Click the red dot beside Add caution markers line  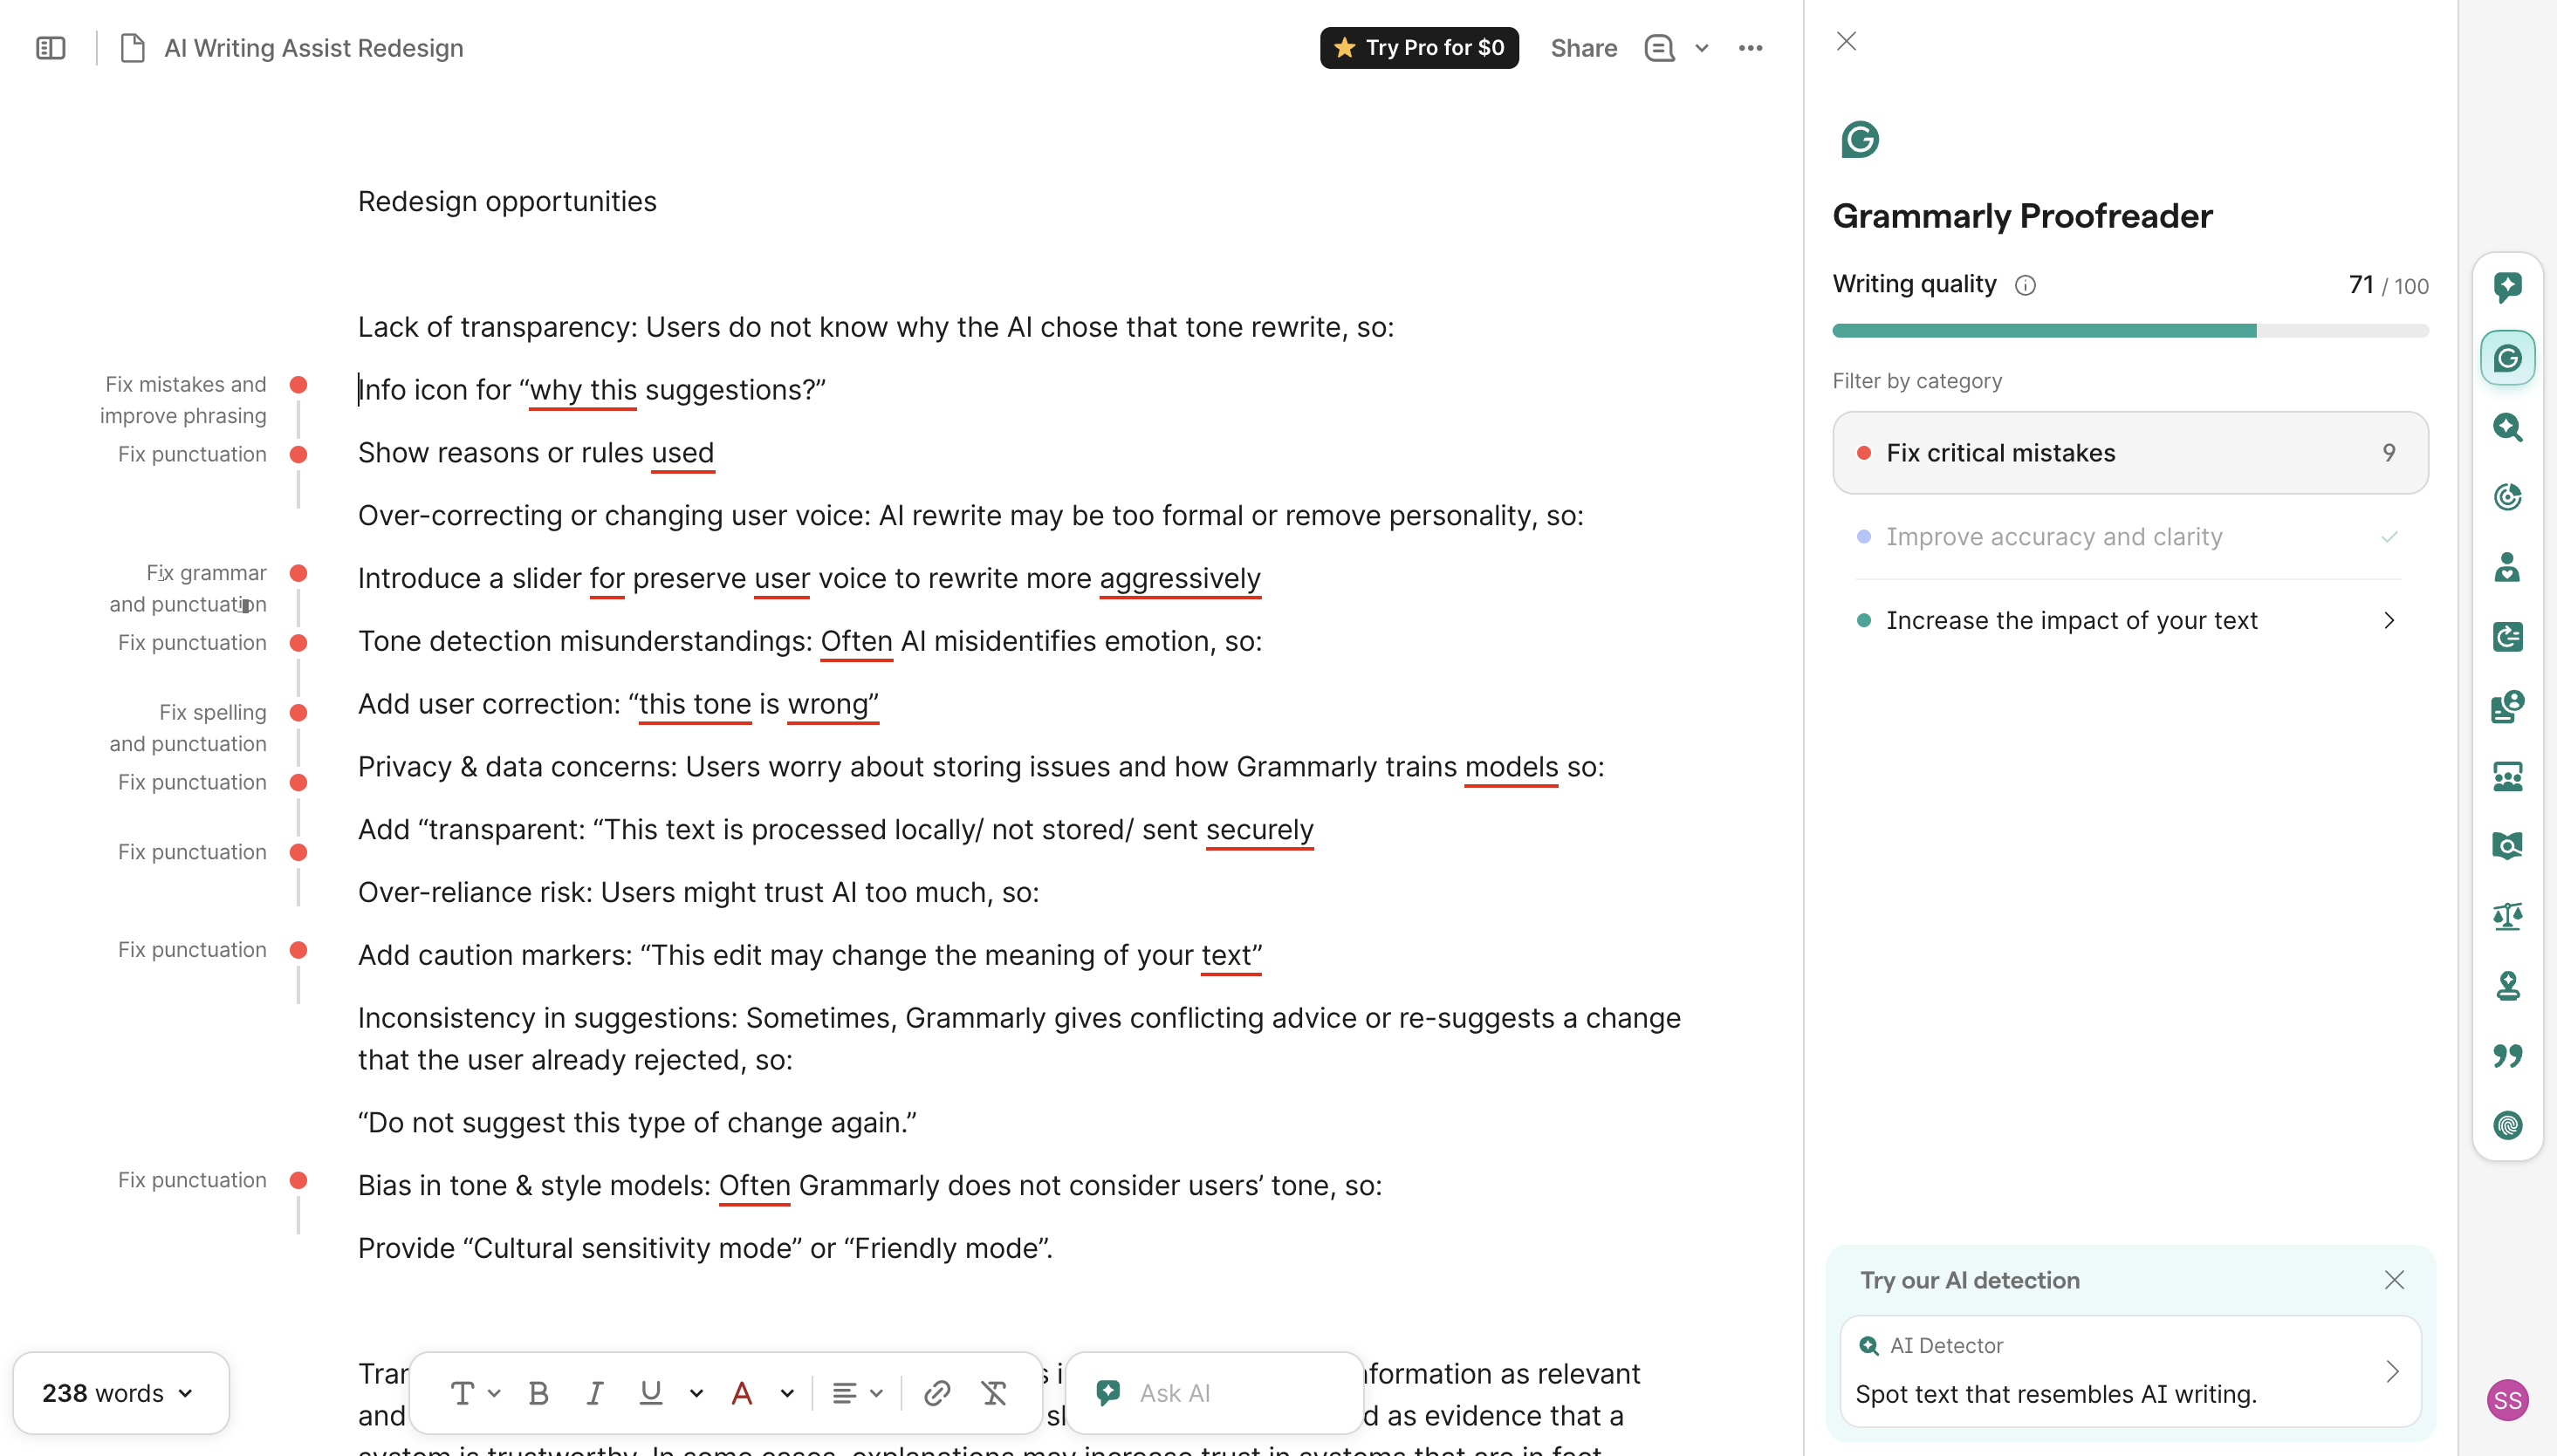pyautogui.click(x=298, y=950)
